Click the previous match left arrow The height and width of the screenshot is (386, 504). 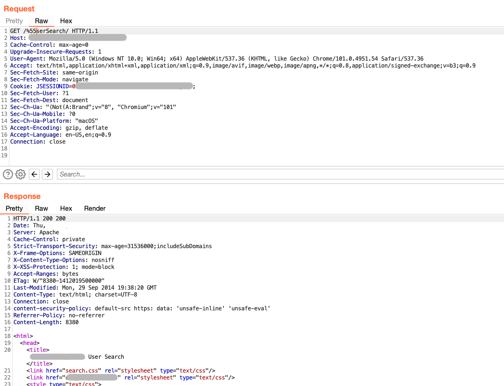(34, 174)
